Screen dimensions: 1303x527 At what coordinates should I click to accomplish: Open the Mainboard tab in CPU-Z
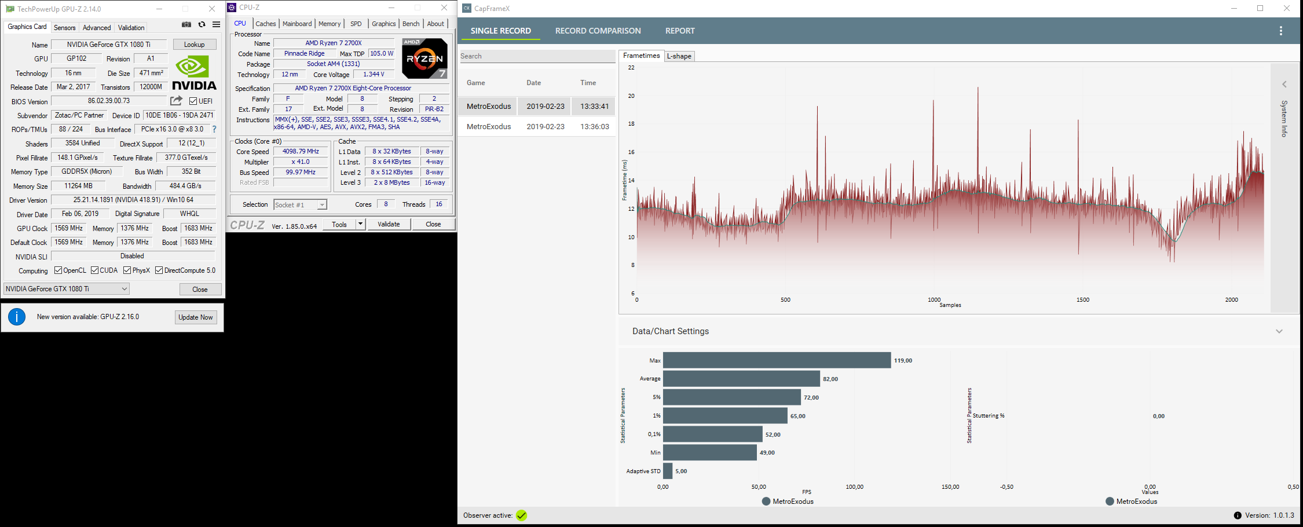297,24
